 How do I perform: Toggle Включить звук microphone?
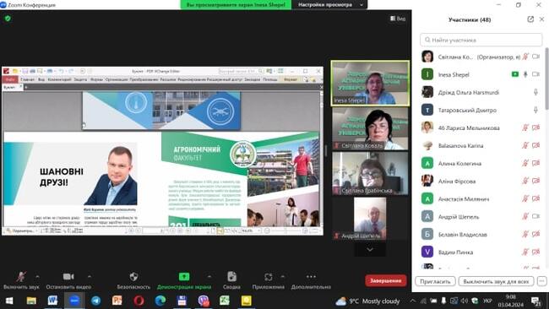pyautogui.click(x=21, y=276)
